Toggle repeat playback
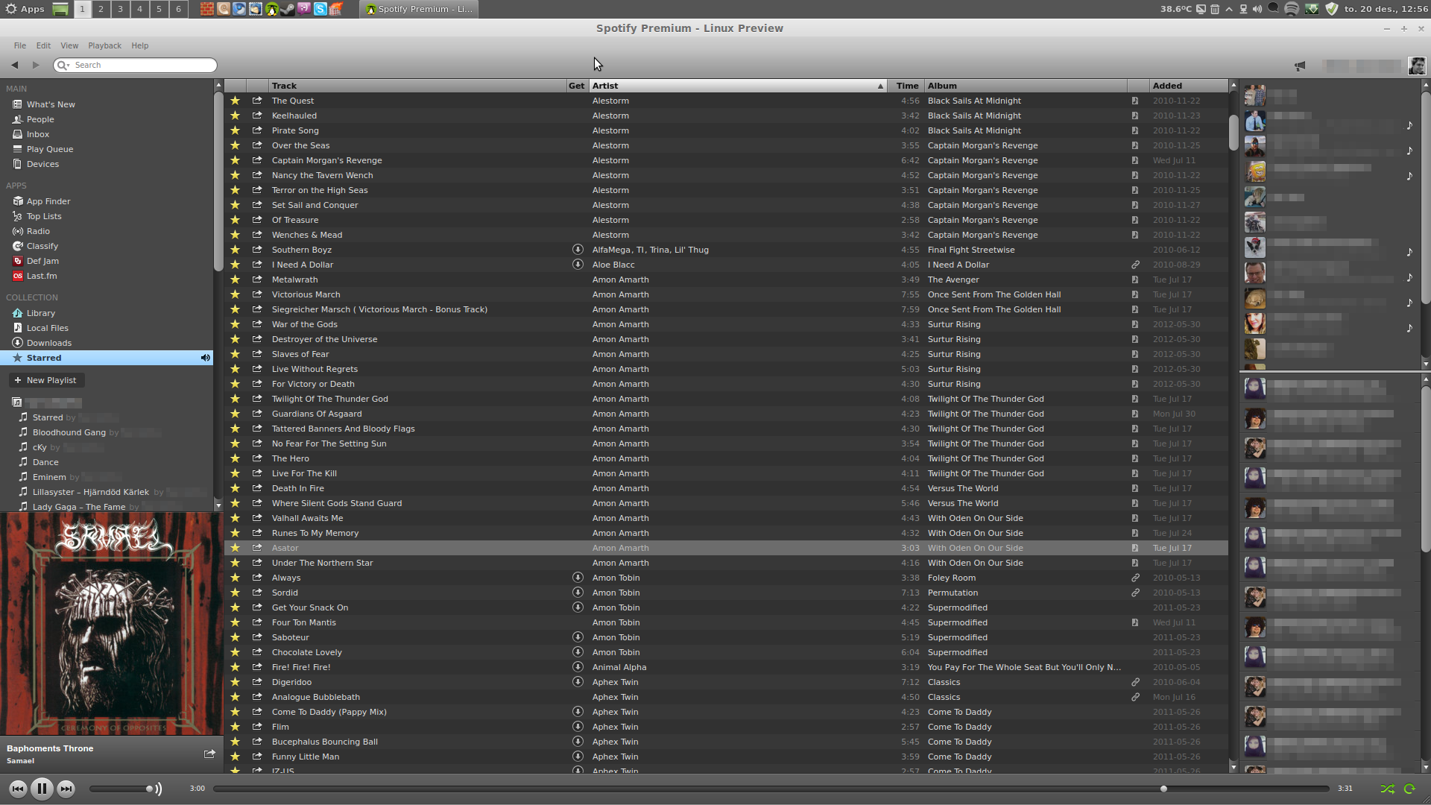The height and width of the screenshot is (805, 1431). click(x=1409, y=789)
